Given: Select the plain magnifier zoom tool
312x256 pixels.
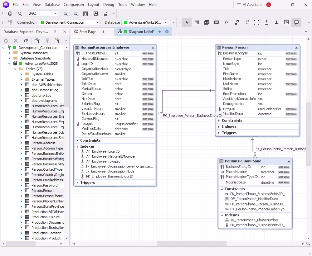Looking at the screenshot, I should [20, 14].
